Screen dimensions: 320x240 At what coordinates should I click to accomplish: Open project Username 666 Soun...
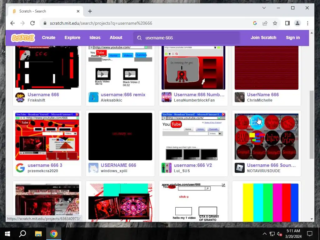[271, 165]
